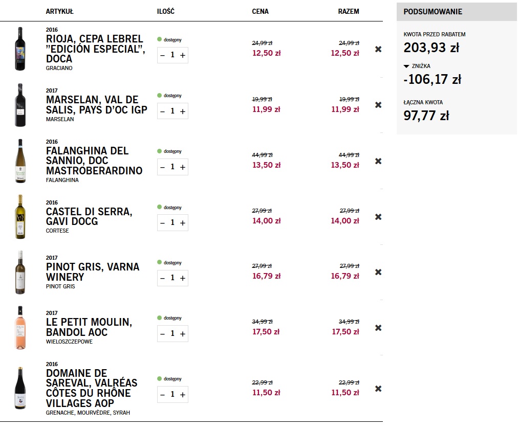The height and width of the screenshot is (430, 518).
Task: Delete Le Petit Moulin Bandol item
Action: 378,328
